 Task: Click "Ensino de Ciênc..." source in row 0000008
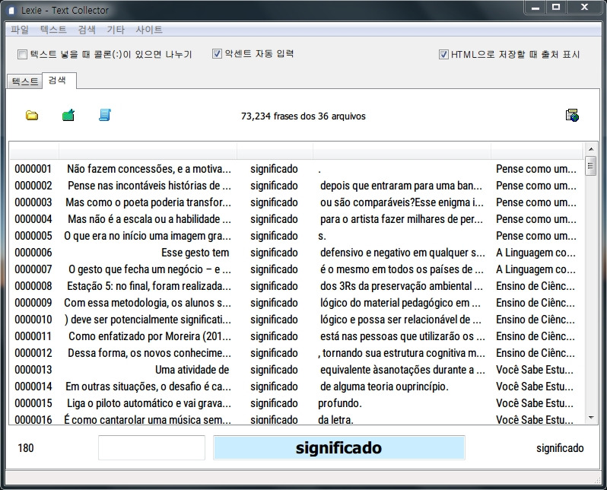[x=535, y=286]
